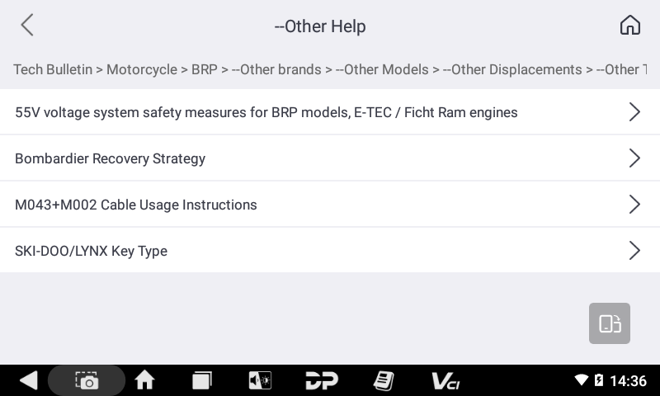
Task: Open Bombardier Recovery Strategy entry
Action: tap(110, 158)
